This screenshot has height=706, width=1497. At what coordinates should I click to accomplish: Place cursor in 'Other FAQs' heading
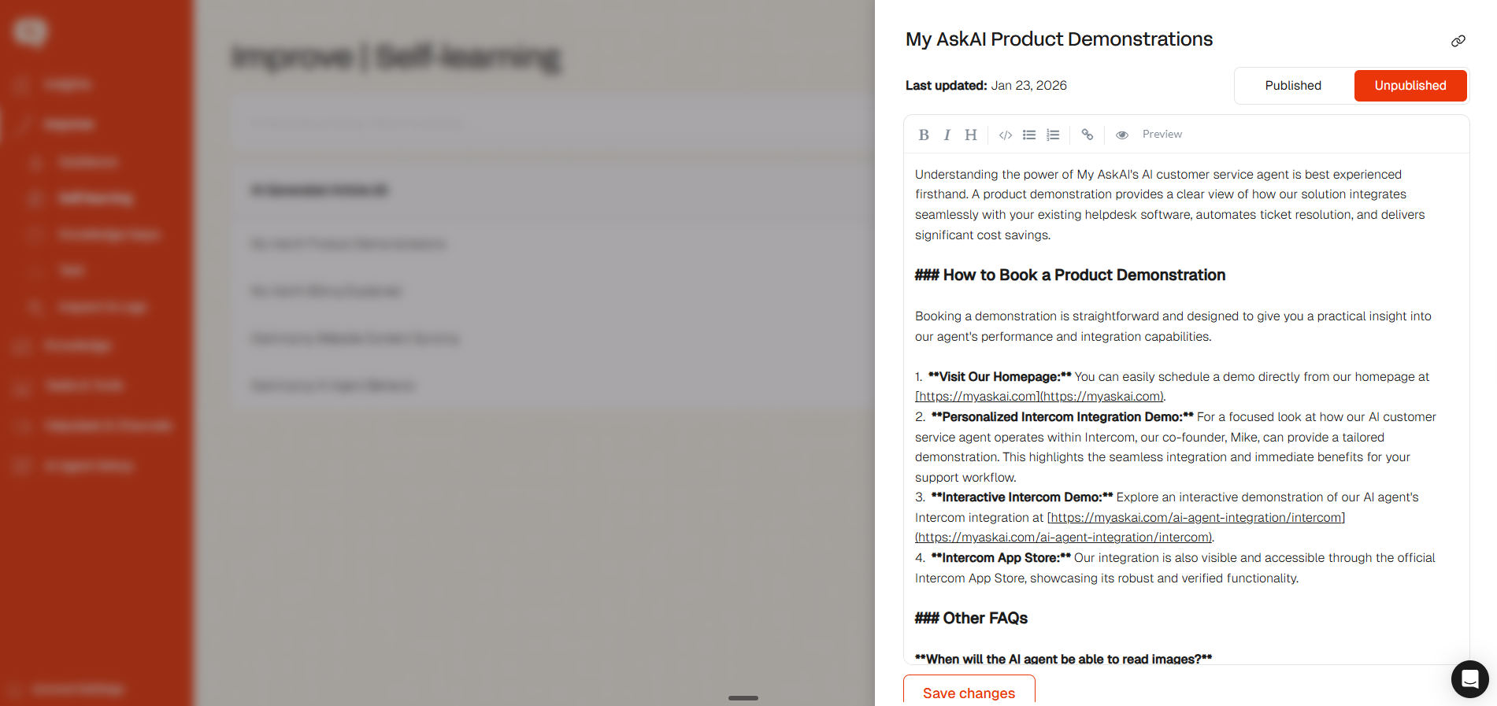pyautogui.click(x=984, y=619)
